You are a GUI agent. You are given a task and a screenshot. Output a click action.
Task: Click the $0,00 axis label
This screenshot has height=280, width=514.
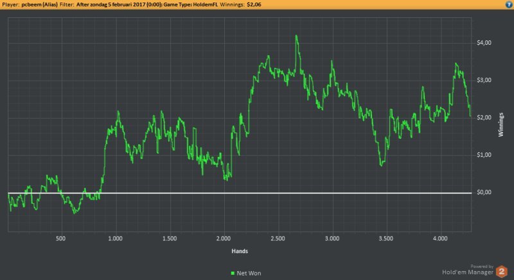point(484,192)
